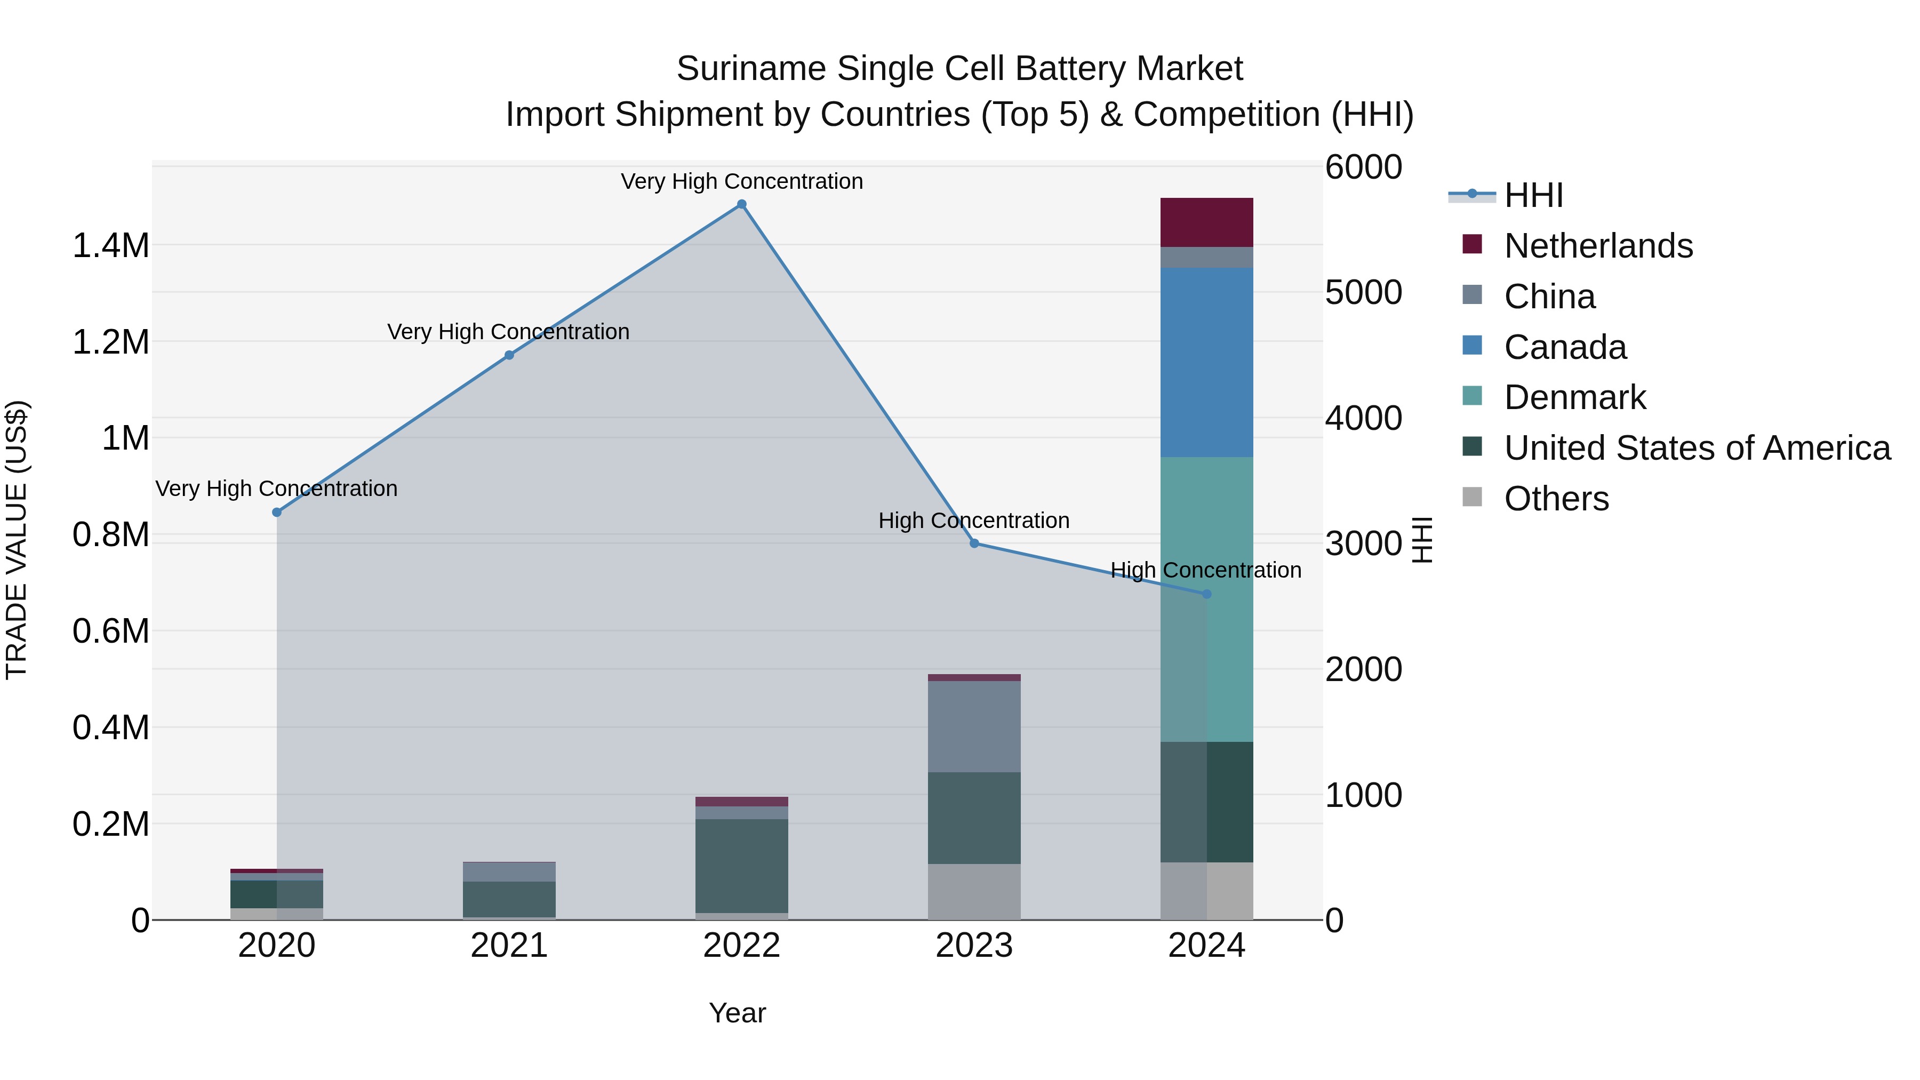Click the rotated HHI right-axis title
The height and width of the screenshot is (1080, 1920).
coord(1422,540)
